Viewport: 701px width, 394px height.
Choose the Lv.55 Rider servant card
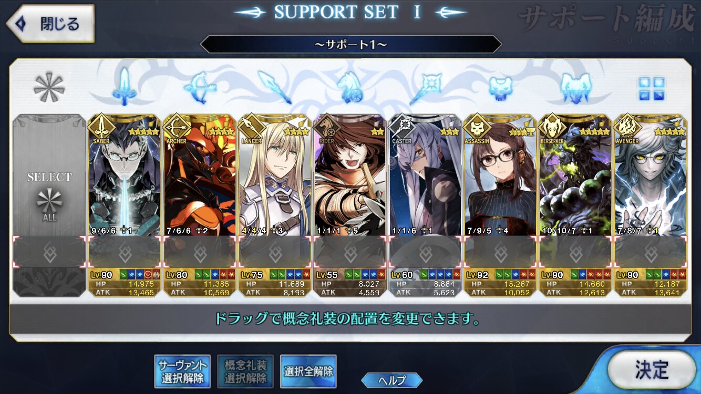click(350, 205)
